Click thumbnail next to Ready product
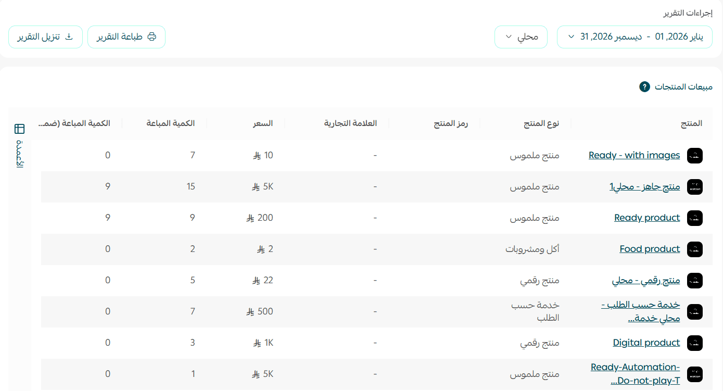The width and height of the screenshot is (723, 391). tap(695, 218)
